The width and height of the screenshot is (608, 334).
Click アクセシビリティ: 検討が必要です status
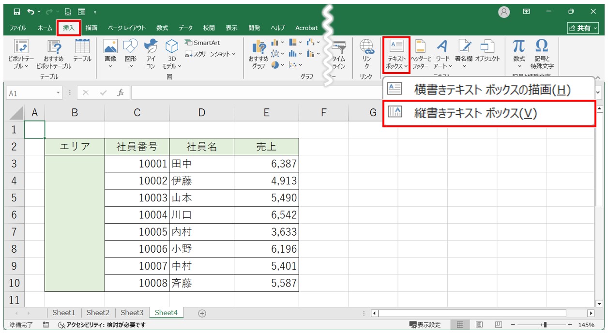point(102,325)
